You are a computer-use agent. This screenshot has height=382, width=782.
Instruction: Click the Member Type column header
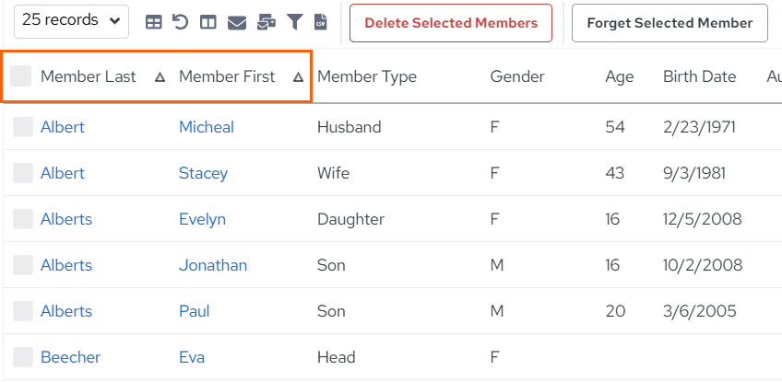[367, 76]
